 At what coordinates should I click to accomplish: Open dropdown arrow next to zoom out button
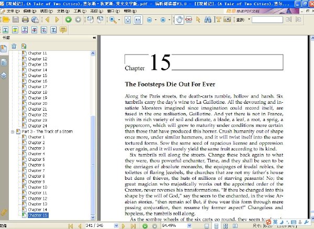(155, 20)
